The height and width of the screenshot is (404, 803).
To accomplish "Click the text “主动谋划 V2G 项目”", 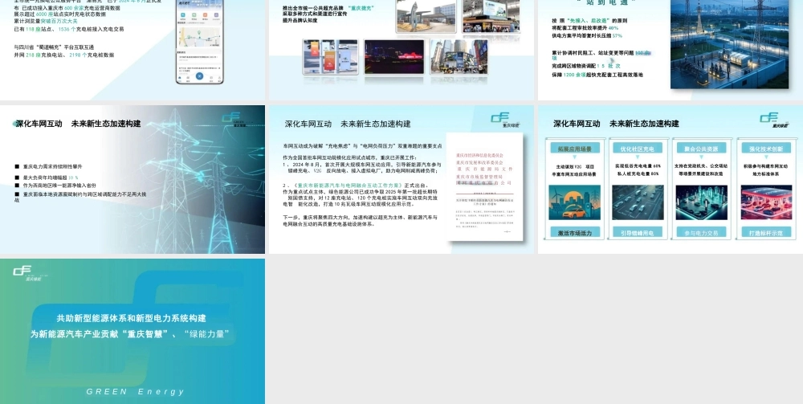I will point(575,167).
